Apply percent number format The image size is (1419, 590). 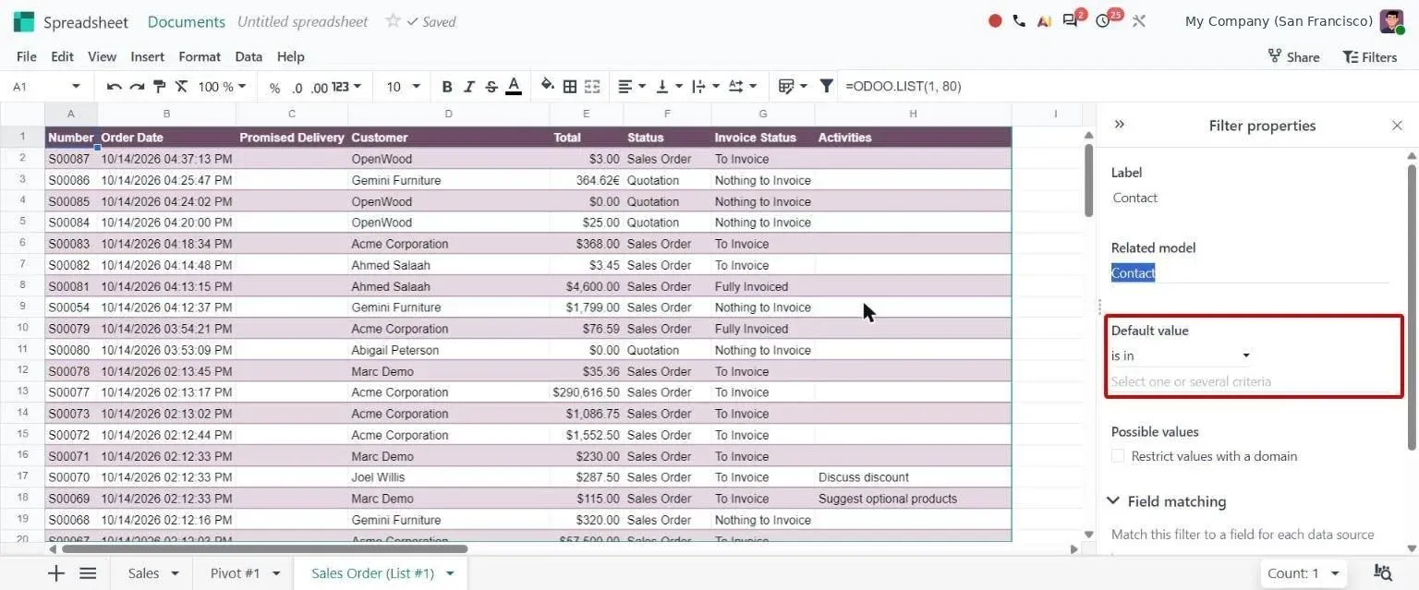point(274,88)
